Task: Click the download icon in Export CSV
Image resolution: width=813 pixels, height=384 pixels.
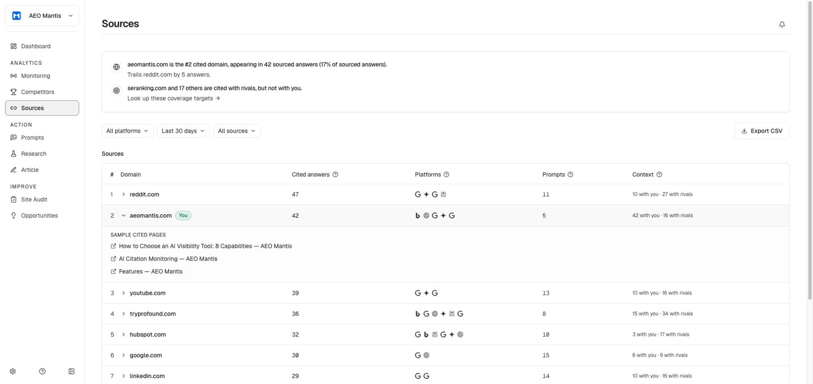Action: 744,131
